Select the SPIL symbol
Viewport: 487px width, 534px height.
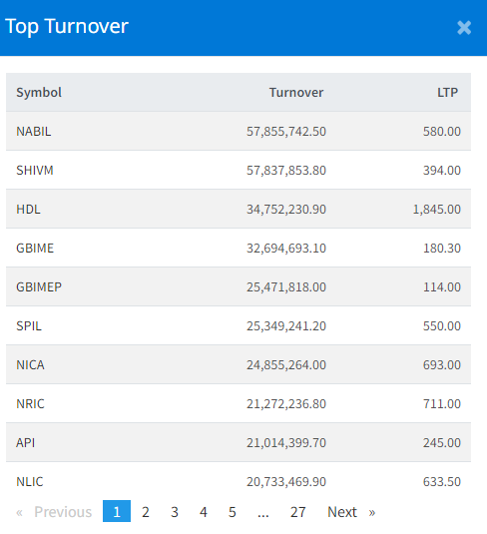(29, 326)
